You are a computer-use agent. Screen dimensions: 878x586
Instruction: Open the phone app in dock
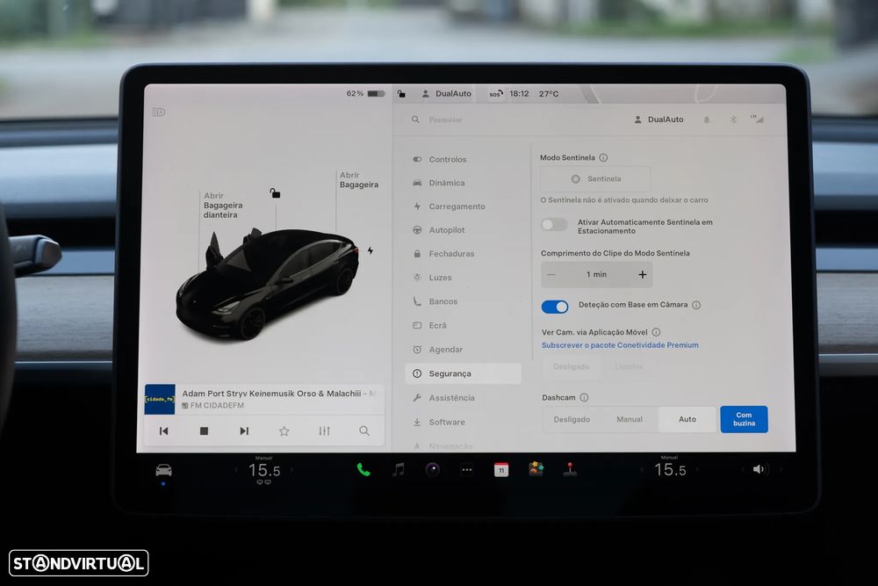363,469
